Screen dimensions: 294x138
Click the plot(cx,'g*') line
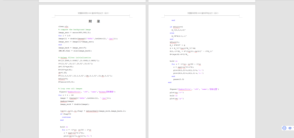(x=176, y=99)
